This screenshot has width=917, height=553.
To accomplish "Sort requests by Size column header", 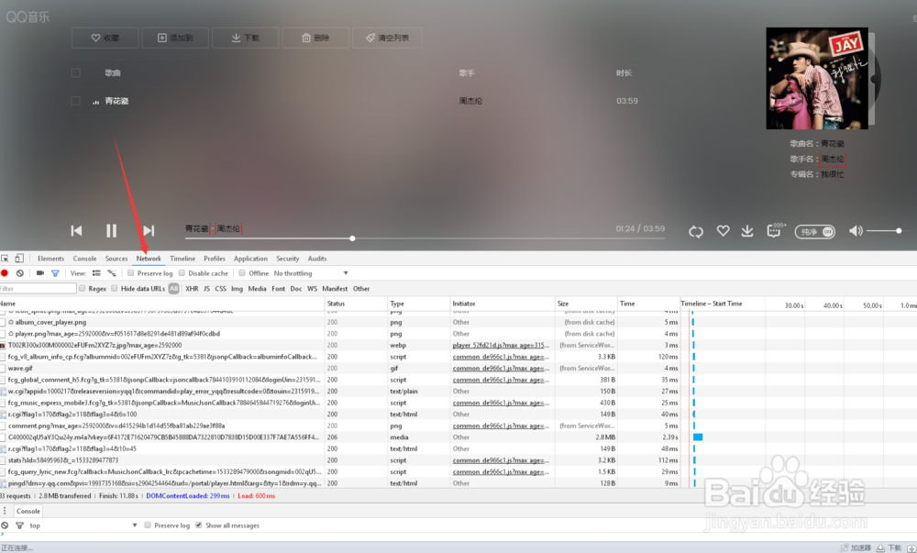I will (586, 304).
